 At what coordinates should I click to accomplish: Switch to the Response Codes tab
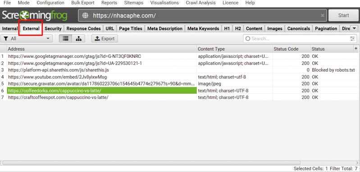pos(83,28)
